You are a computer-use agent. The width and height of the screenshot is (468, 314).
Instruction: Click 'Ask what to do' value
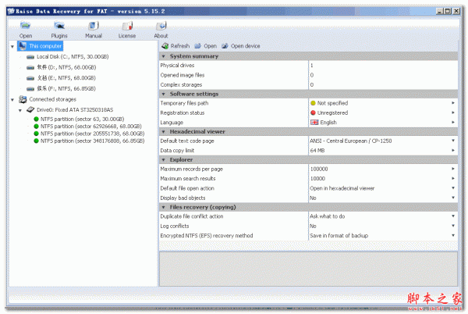click(327, 216)
